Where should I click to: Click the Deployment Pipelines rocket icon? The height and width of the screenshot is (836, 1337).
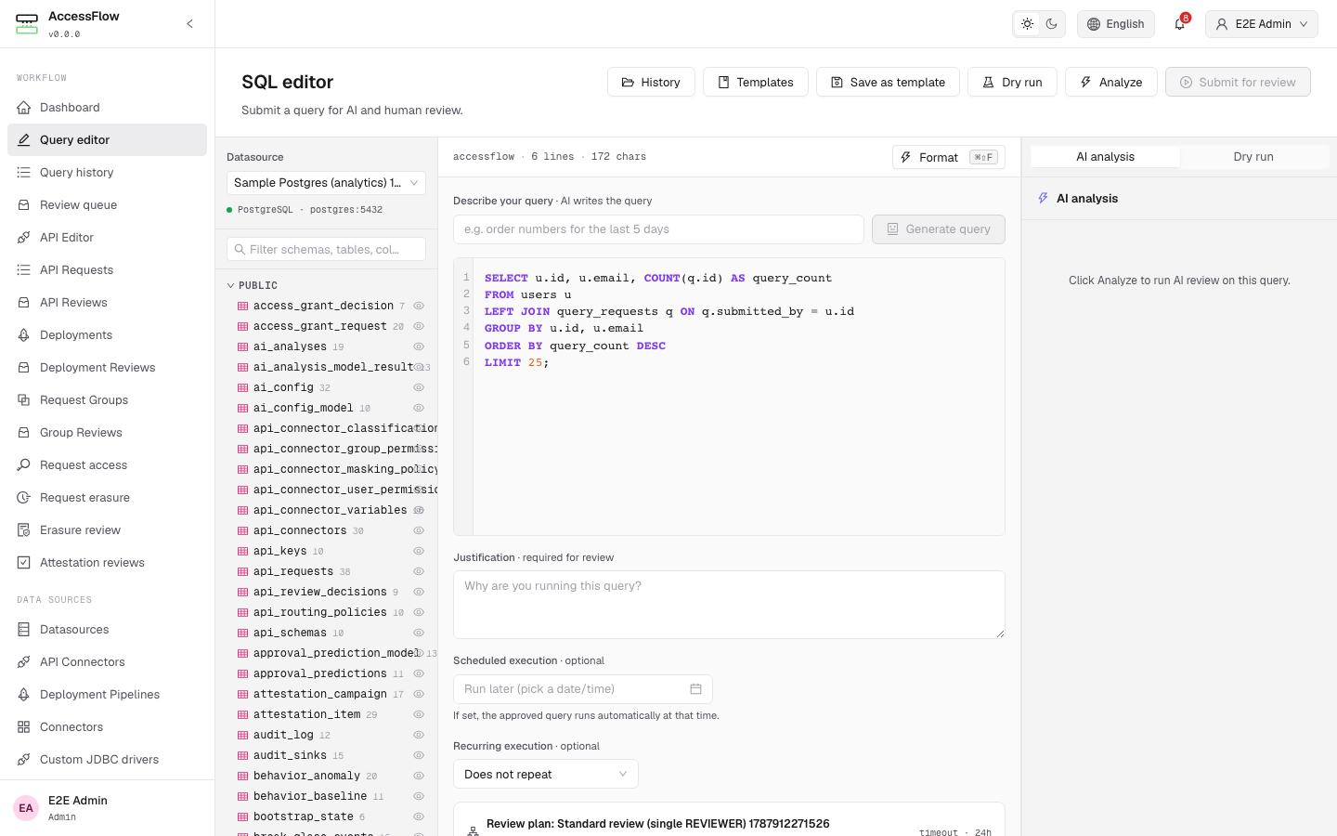[x=24, y=695]
